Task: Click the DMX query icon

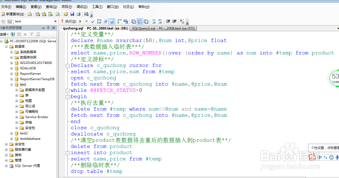Action: (44, 14)
